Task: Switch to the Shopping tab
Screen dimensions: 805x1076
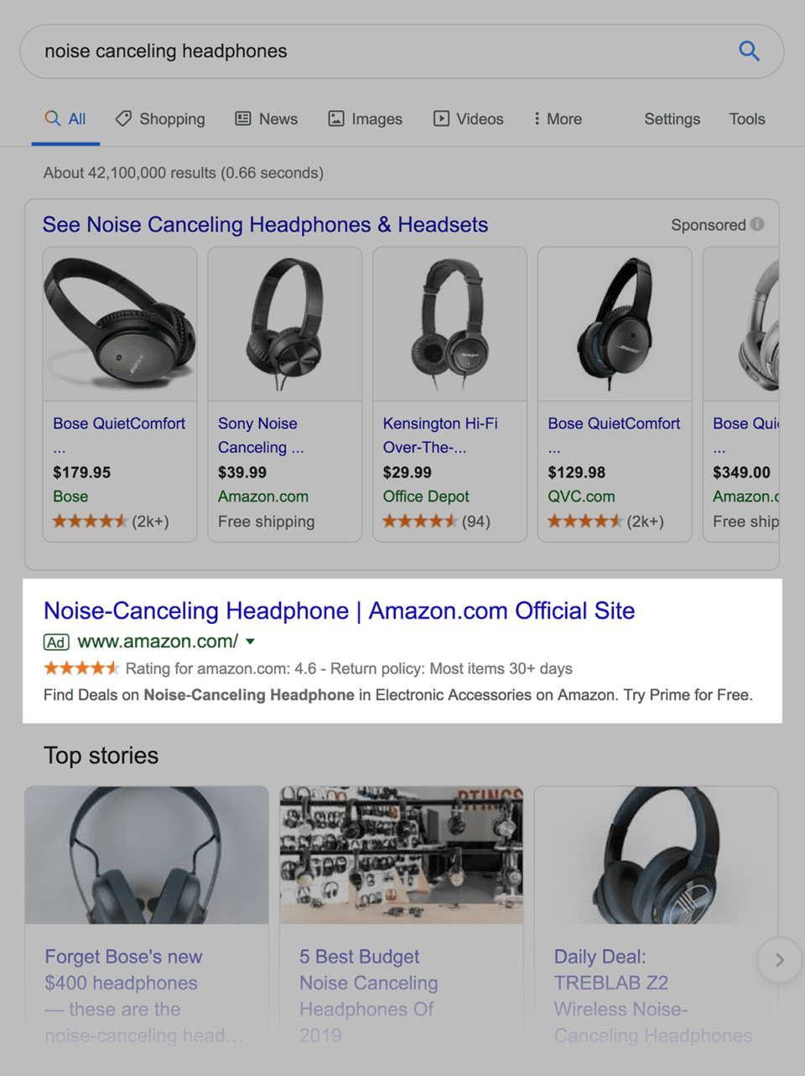Action: (160, 119)
